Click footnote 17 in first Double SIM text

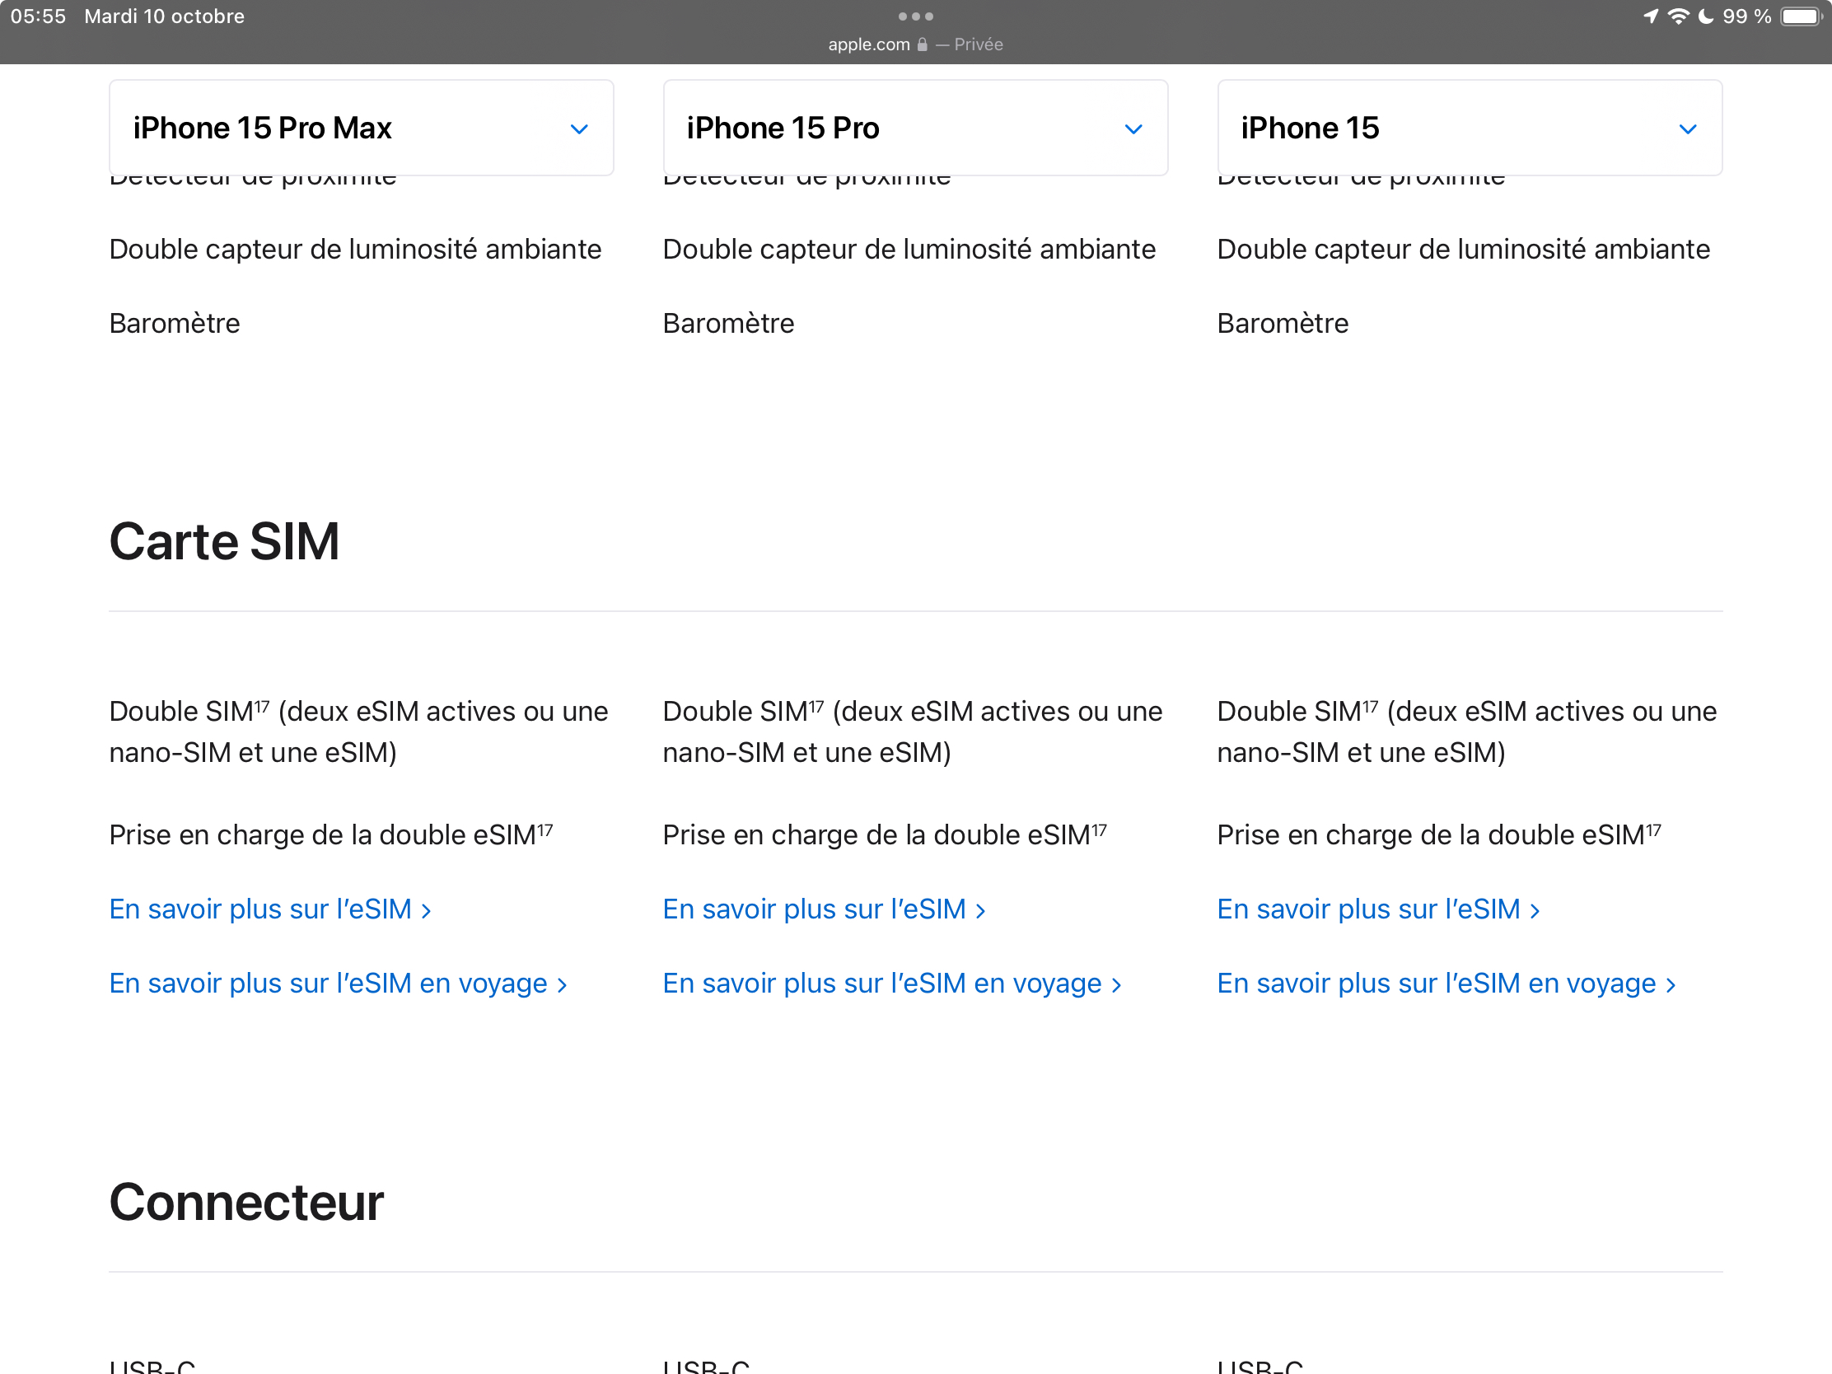[262, 705]
